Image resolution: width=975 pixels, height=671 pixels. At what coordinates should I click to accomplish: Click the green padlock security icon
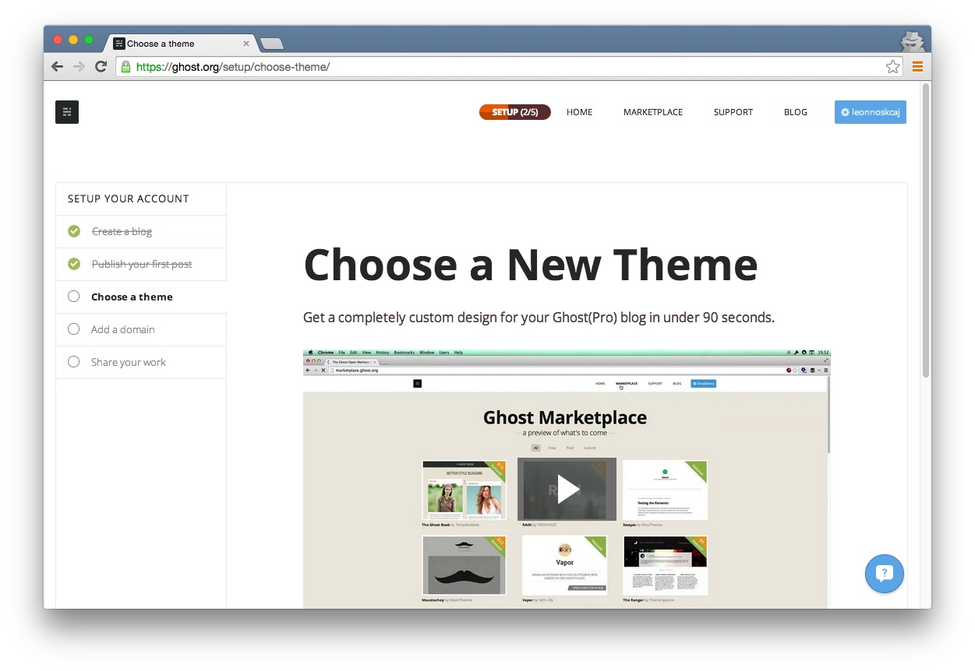click(x=125, y=67)
